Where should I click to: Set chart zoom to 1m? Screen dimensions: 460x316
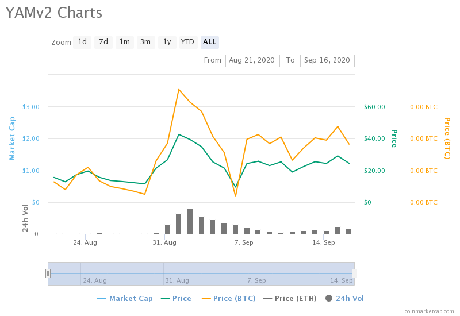[125, 42]
